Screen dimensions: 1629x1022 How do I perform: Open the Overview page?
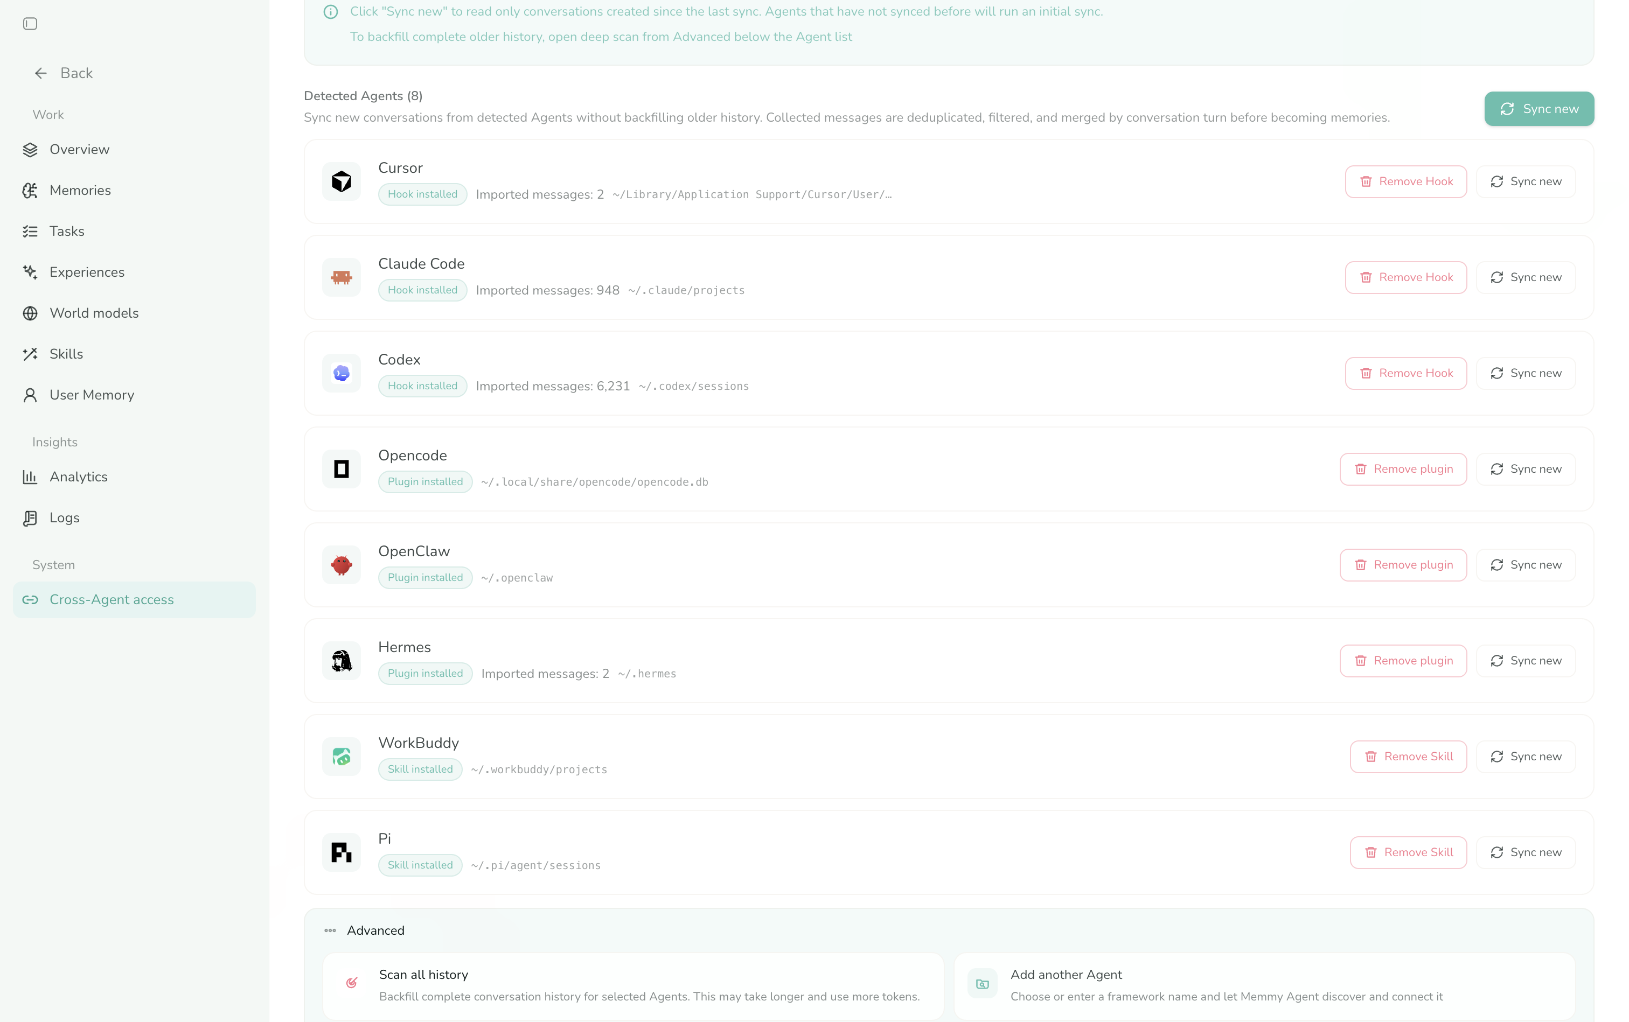click(x=134, y=149)
